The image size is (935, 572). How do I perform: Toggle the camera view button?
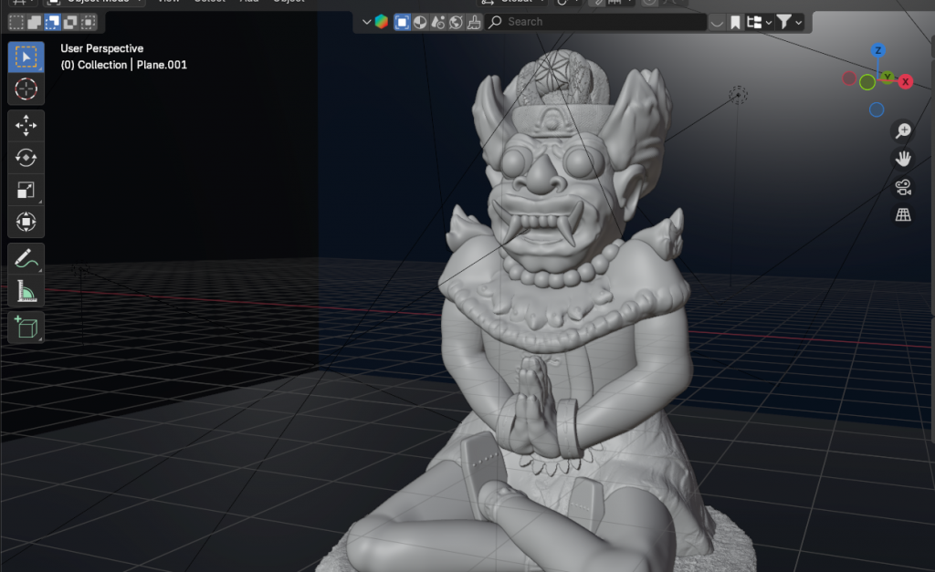pos(903,187)
